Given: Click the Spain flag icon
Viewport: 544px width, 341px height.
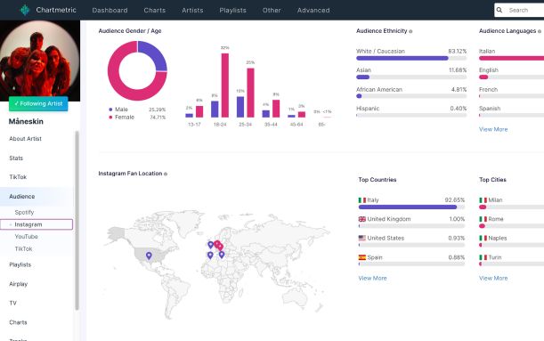Looking at the screenshot, I should [x=362, y=257].
